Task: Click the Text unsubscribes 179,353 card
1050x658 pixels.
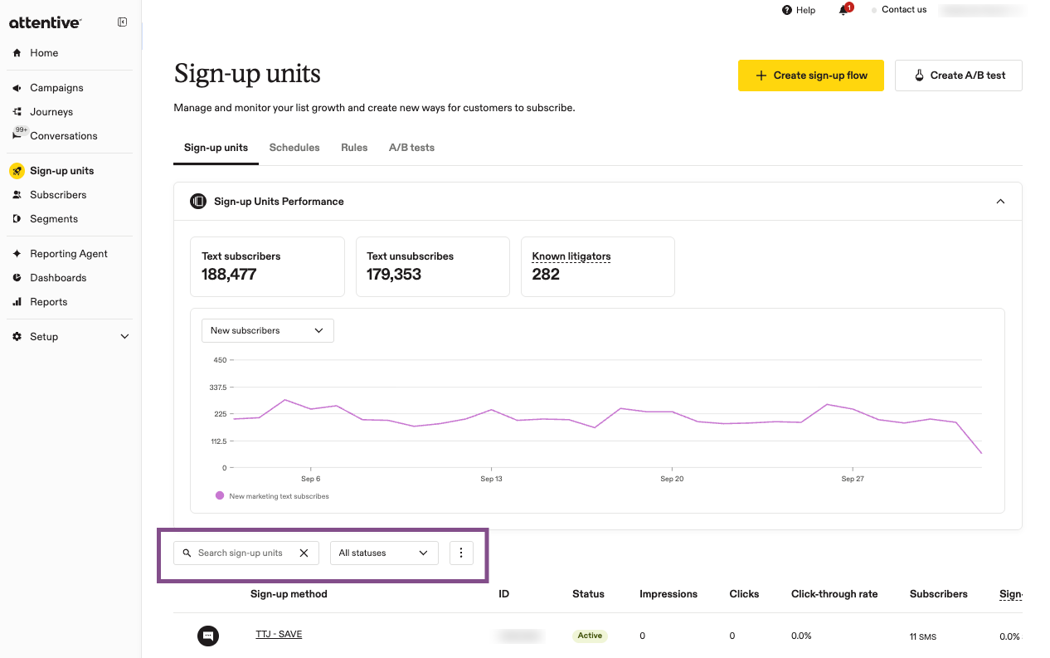Action: point(433,266)
